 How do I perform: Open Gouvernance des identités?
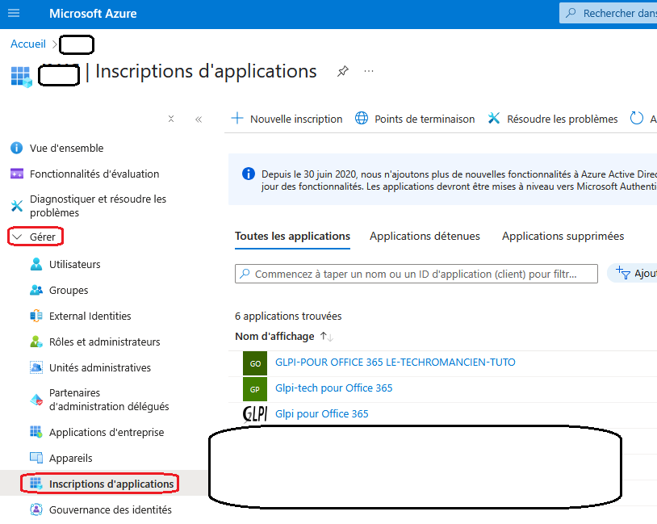(111, 509)
